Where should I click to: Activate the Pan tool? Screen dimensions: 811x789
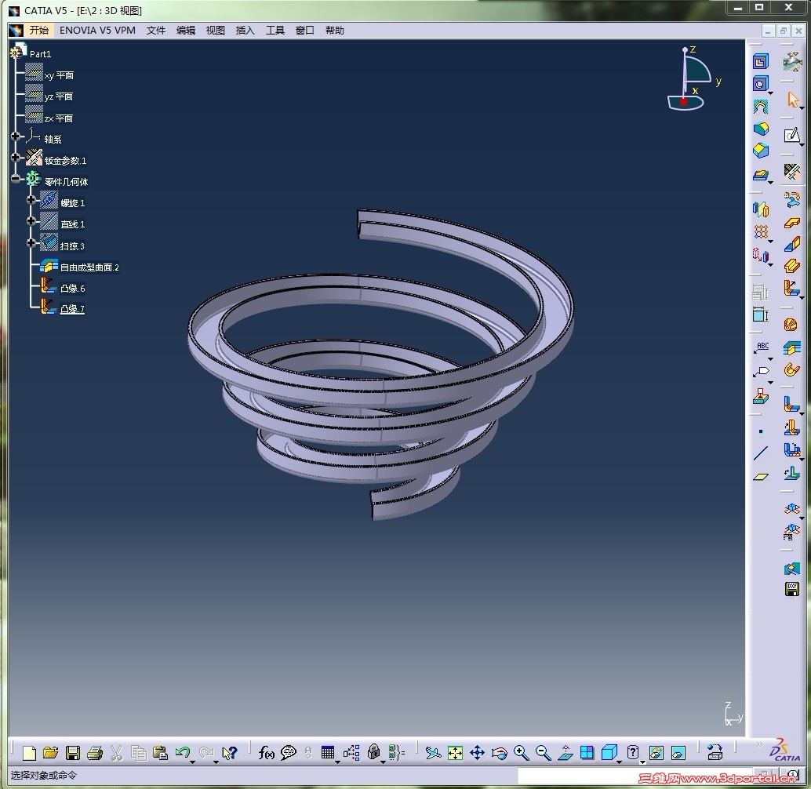[x=477, y=753]
